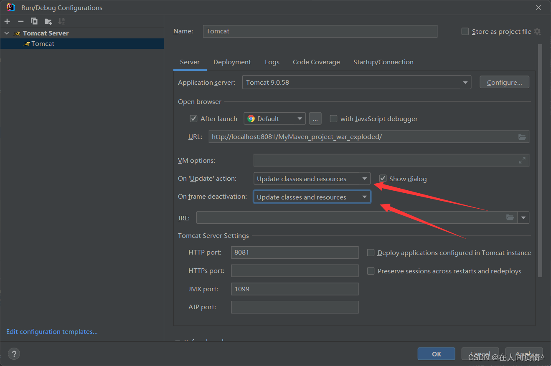Click the Name input field

tap(320, 31)
